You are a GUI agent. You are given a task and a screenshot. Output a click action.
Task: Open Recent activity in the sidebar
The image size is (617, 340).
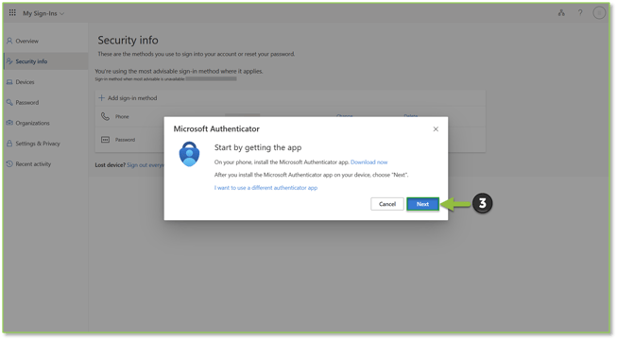pyautogui.click(x=33, y=163)
